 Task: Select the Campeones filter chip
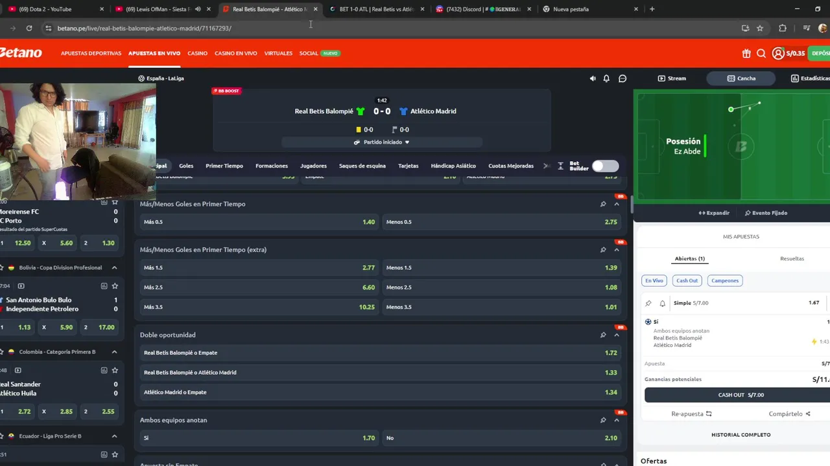pyautogui.click(x=725, y=280)
